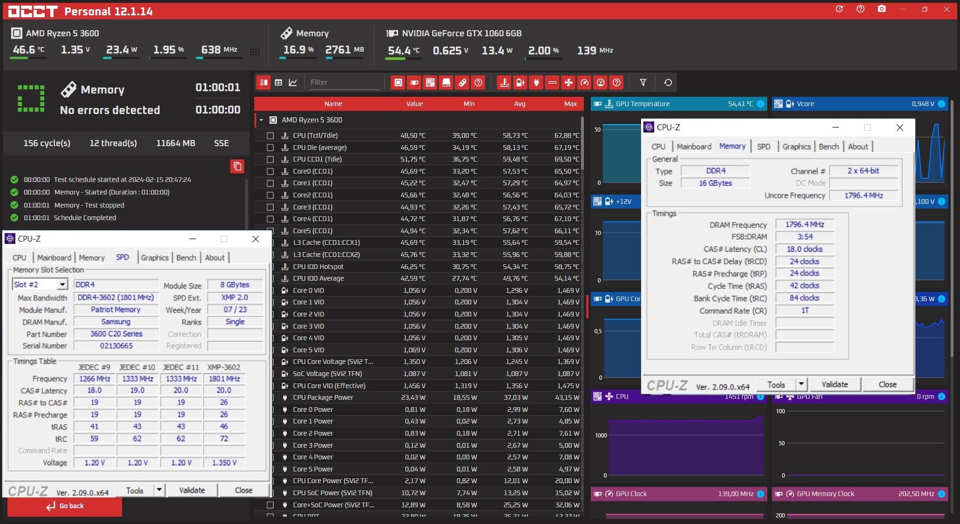Open Graphics tab in SPD CPU-Z window

(x=155, y=257)
